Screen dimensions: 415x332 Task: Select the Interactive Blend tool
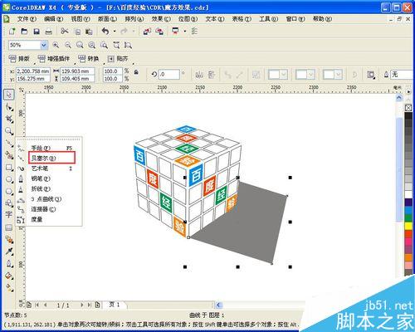(x=9, y=240)
